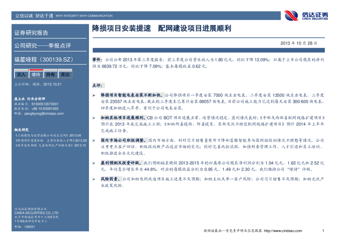Select the 买入 rating box
This screenshot has height=241, width=342.
coord(21,75)
